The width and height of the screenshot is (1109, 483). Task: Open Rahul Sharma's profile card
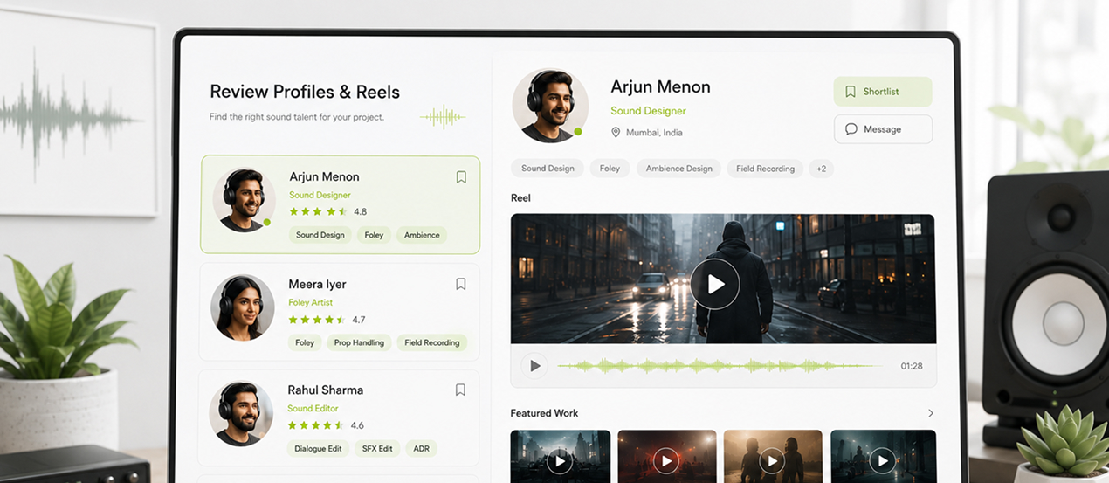point(339,417)
